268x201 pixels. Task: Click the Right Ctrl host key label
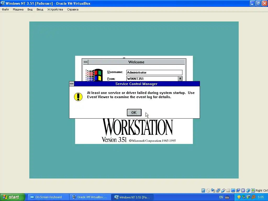click(261, 191)
